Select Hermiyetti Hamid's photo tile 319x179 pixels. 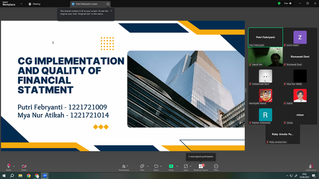pos(266,95)
